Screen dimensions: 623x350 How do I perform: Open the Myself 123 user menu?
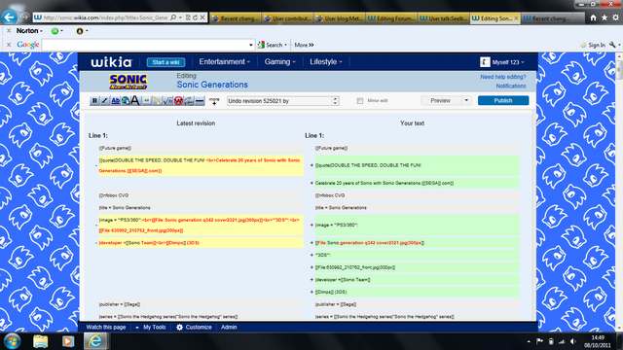pyautogui.click(x=502, y=62)
